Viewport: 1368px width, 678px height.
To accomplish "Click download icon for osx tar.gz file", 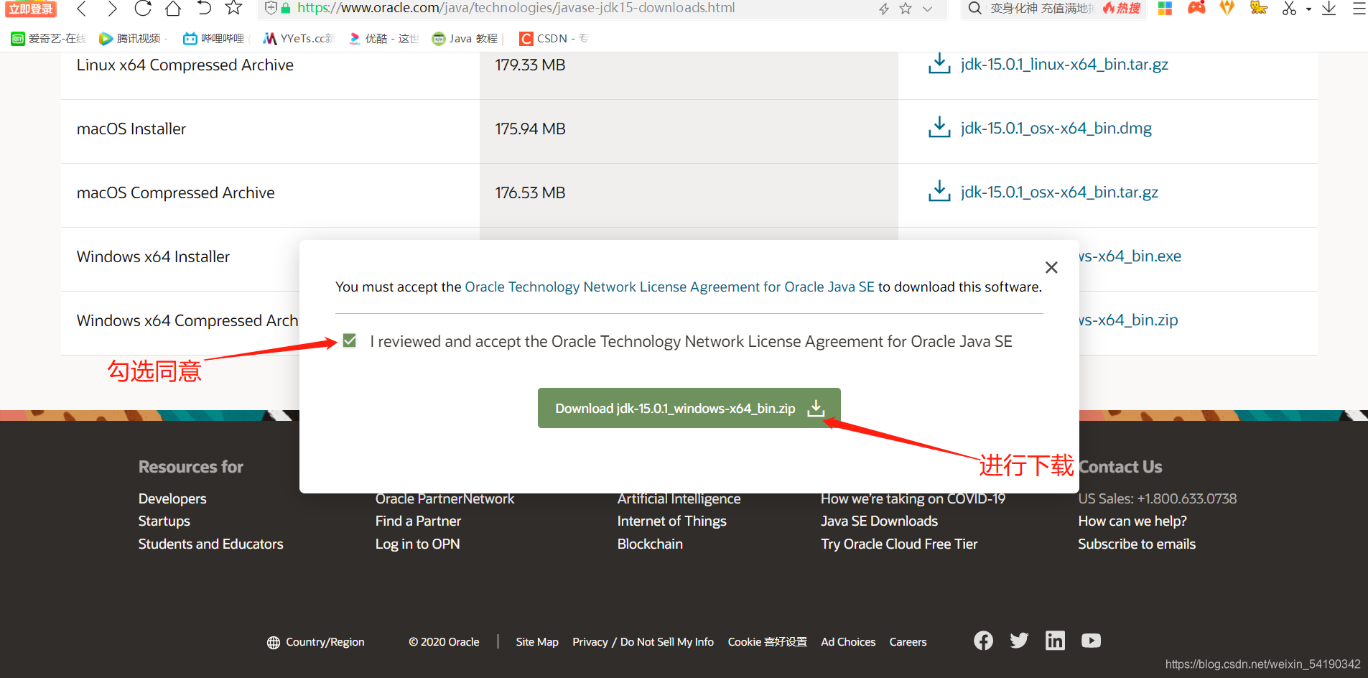I will 939,191.
